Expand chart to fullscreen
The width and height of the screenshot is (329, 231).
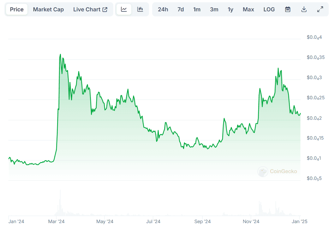click(x=320, y=9)
